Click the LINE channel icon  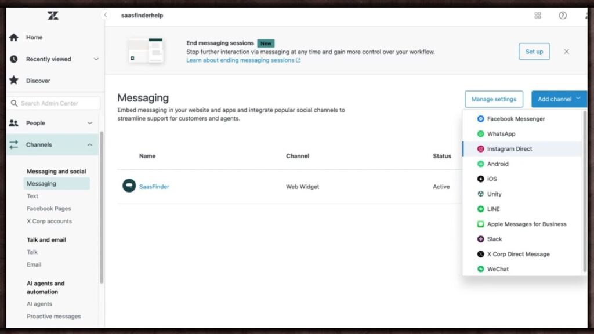tap(480, 209)
